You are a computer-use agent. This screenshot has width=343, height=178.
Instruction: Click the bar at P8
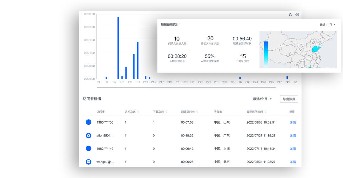(126, 73)
